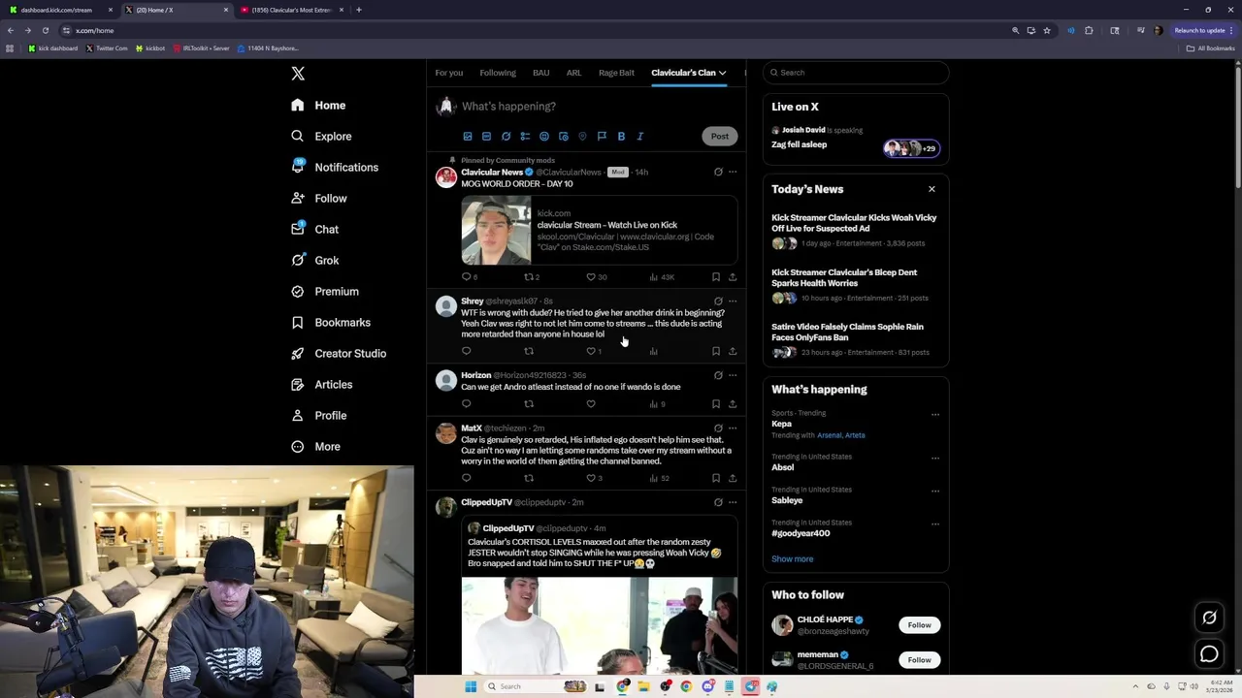The width and height of the screenshot is (1242, 698).
Task: Click the X search field
Action: [855, 73]
